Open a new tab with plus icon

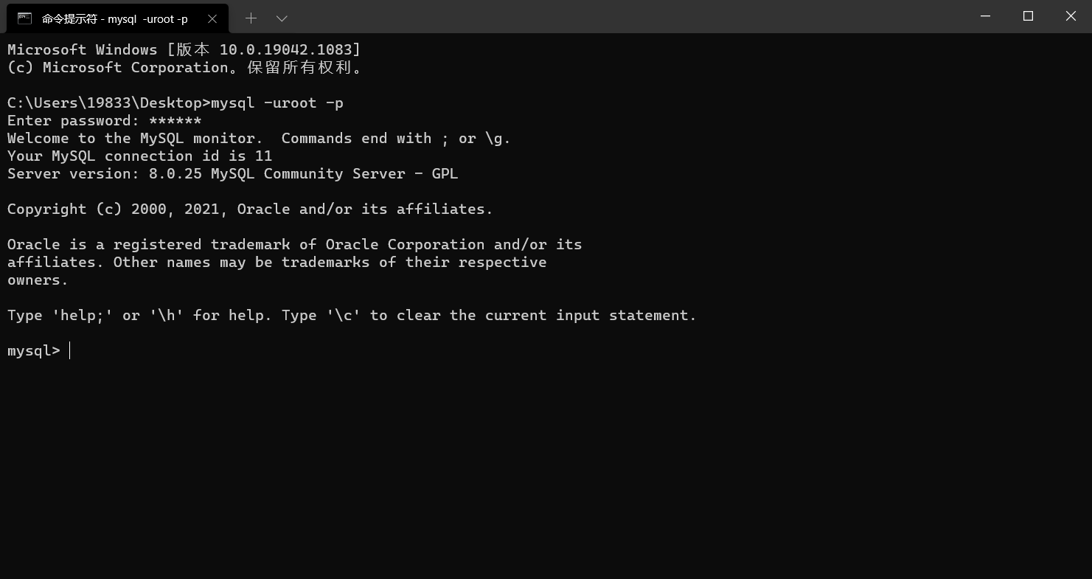(251, 18)
